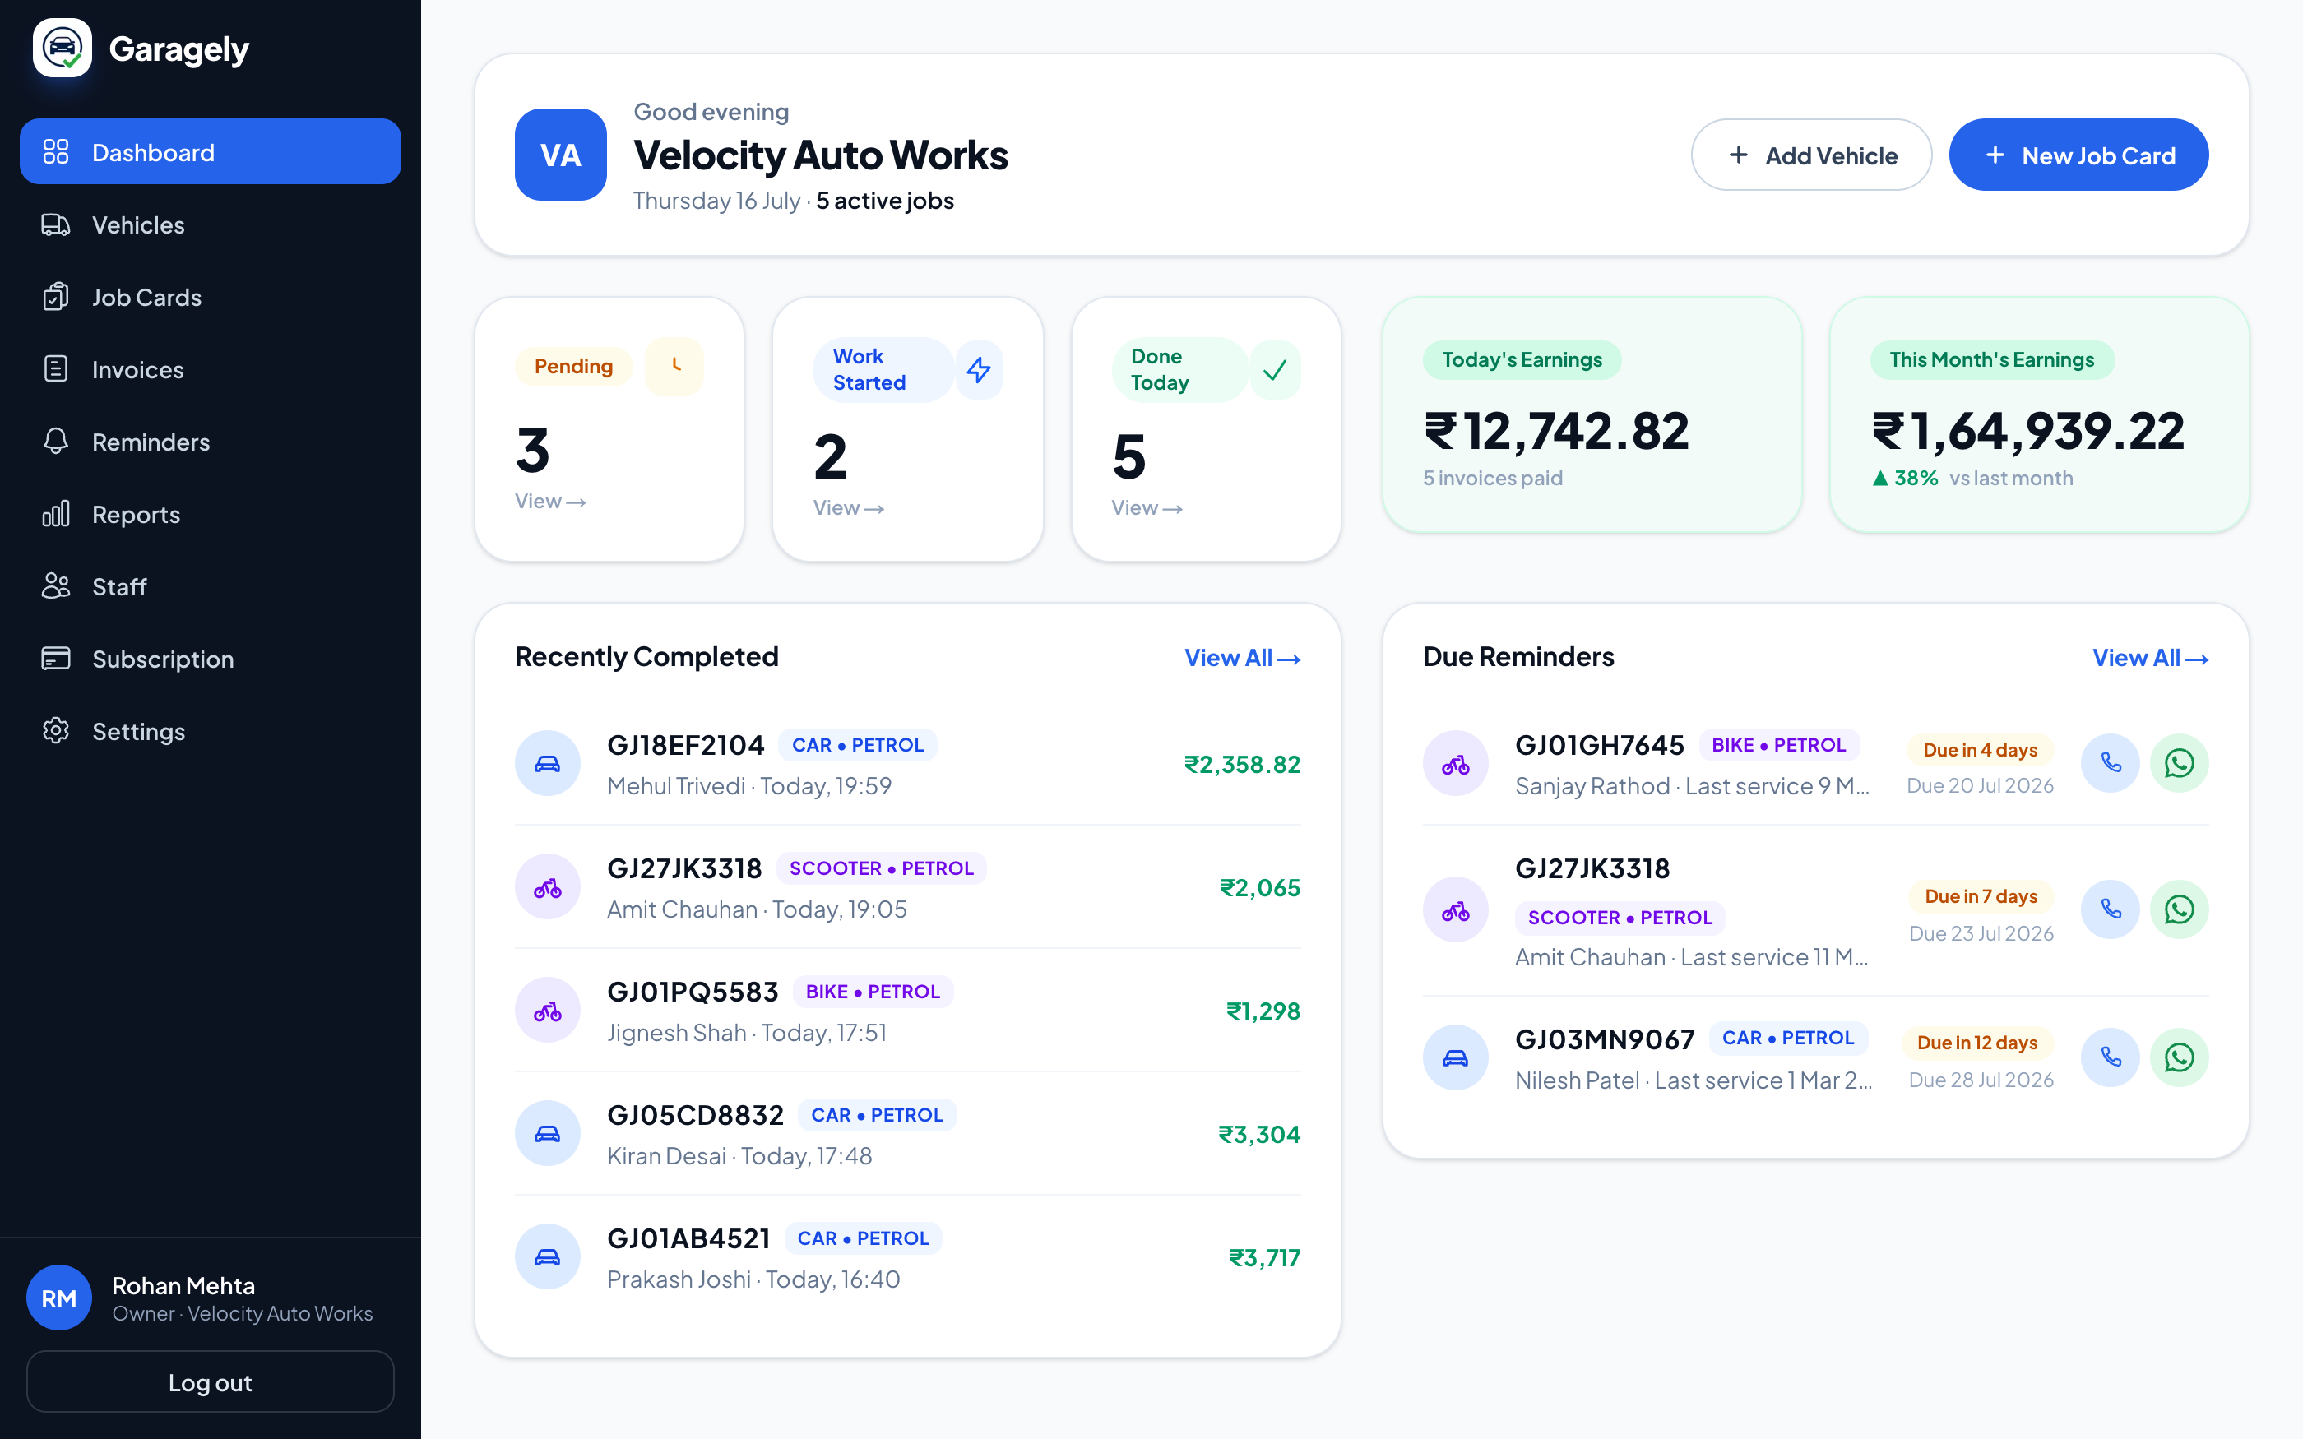Select GJ18EF2104 vehicle number
This screenshot has width=2303, height=1439.
click(685, 745)
